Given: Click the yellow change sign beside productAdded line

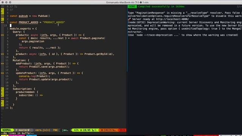Looking at the screenshot, I should [x=2, y=92].
